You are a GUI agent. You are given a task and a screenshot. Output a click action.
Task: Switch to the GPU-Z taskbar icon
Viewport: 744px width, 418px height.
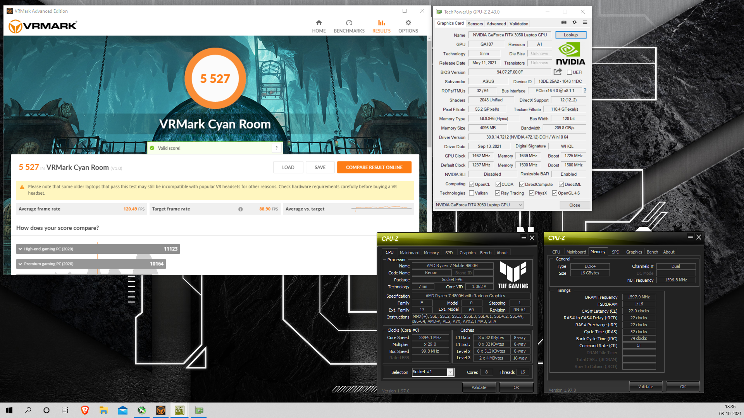199,410
